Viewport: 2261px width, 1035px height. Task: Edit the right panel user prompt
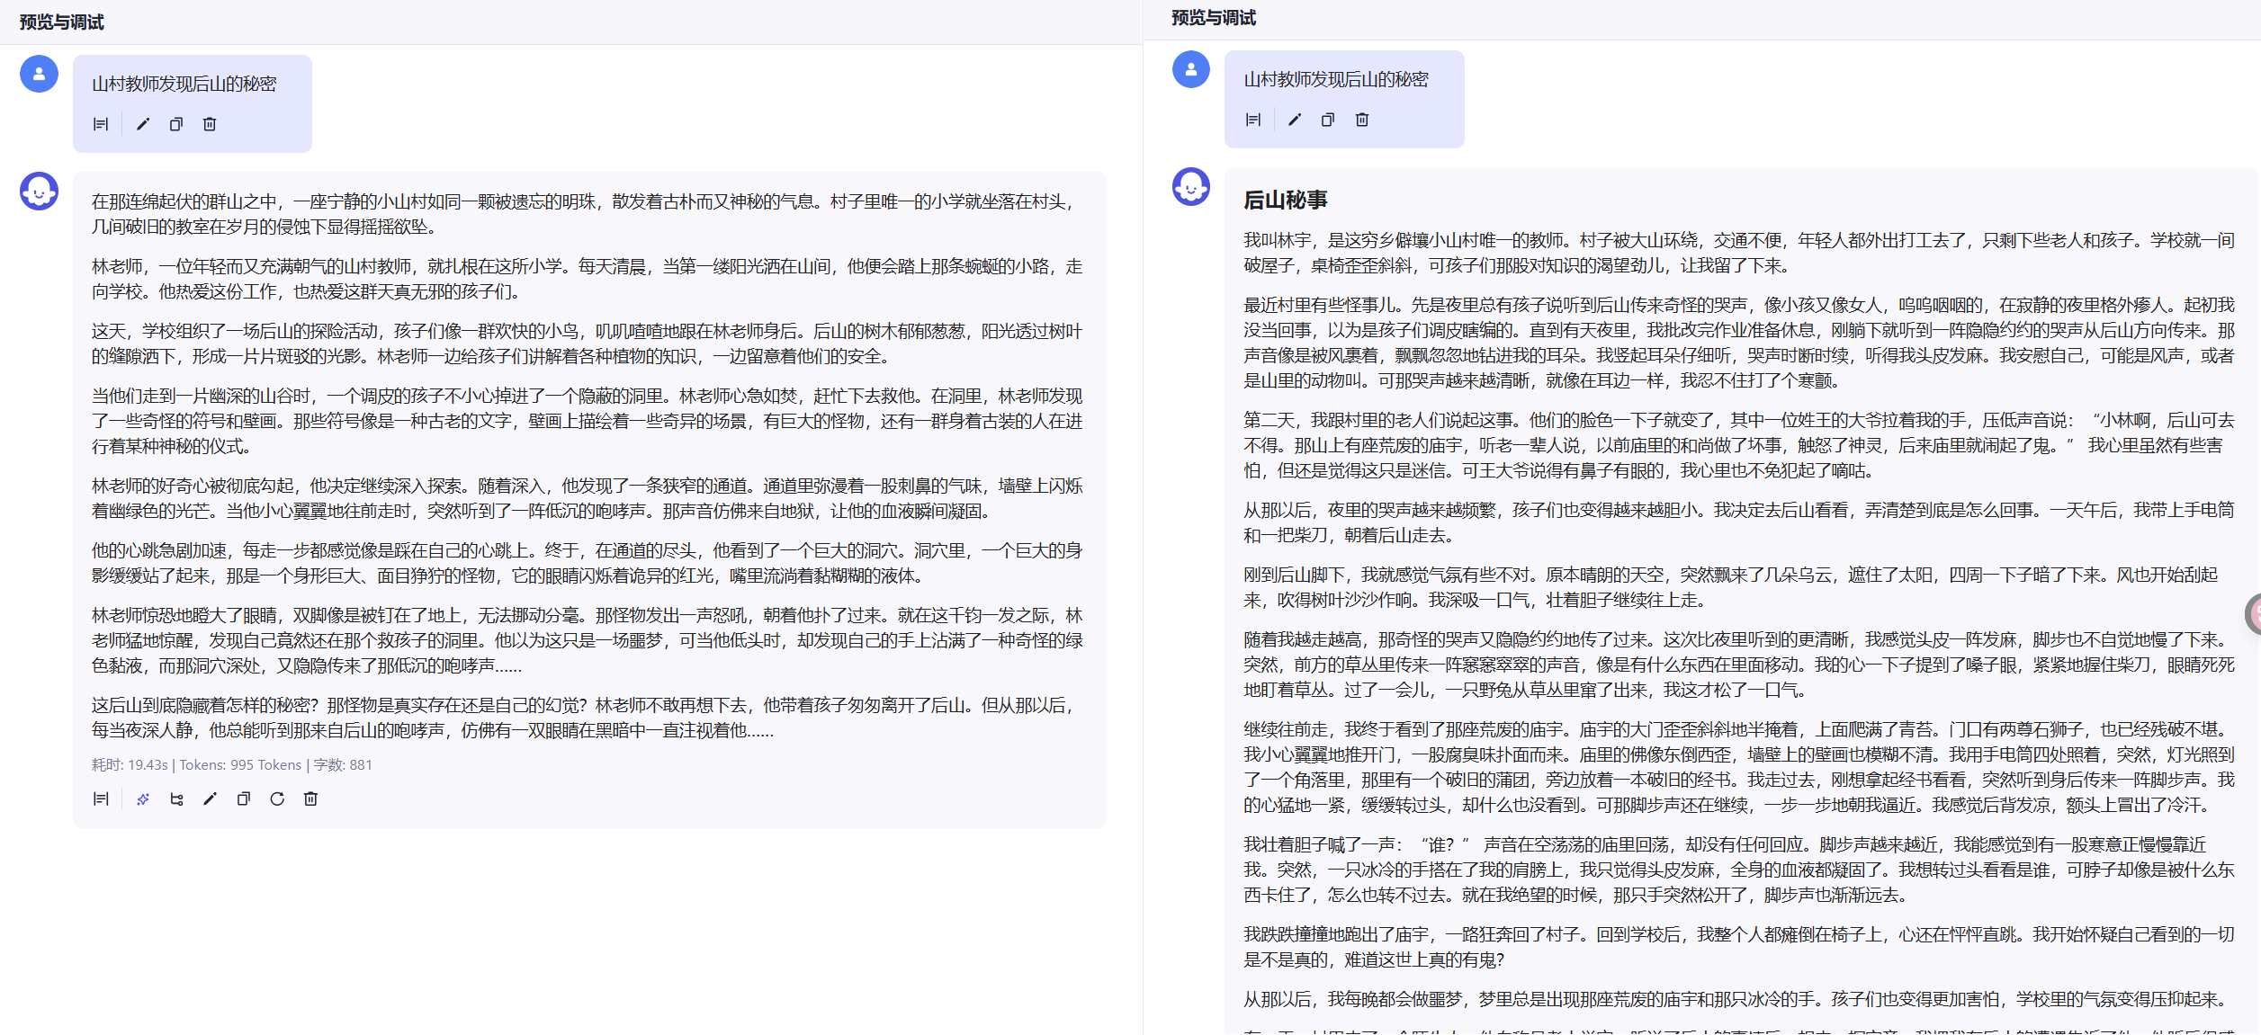coord(1295,120)
